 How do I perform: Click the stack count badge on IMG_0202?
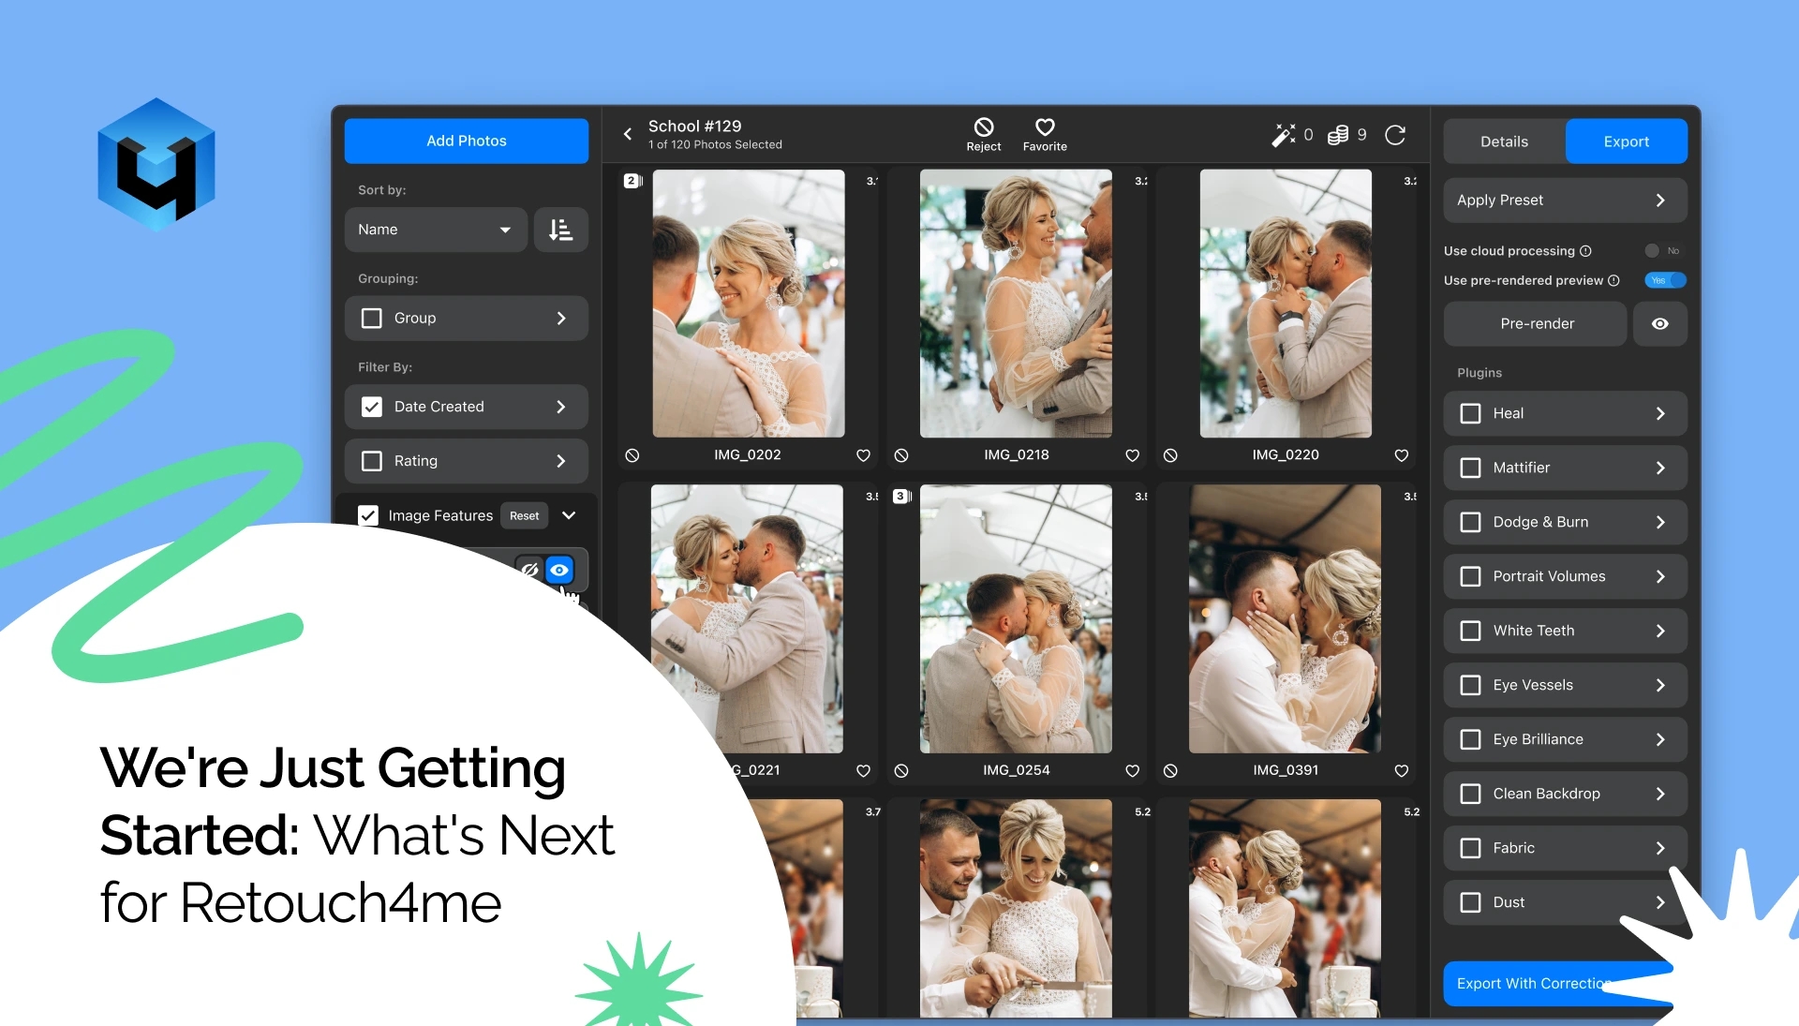633,181
